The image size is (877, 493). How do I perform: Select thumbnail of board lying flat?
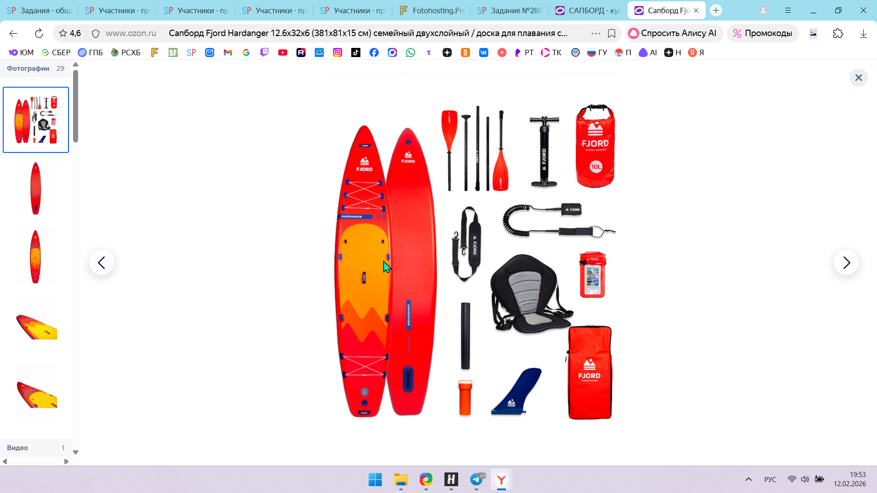[x=36, y=325]
